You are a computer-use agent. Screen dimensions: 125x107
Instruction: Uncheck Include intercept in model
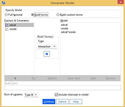point(56,95)
